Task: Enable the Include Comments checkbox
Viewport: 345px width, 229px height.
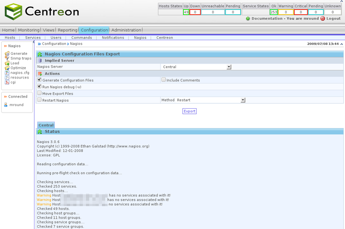Action: coord(163,80)
